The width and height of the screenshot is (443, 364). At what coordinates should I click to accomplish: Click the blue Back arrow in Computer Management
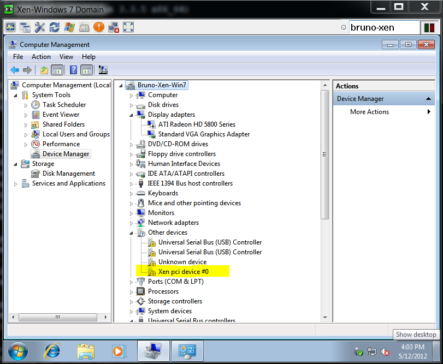click(x=15, y=70)
